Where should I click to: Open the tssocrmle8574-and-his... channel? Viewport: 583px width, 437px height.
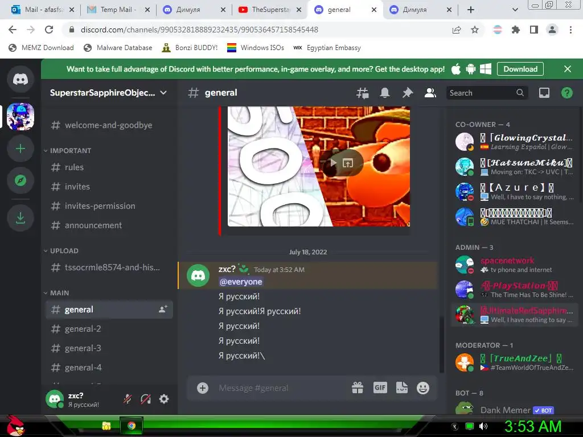(x=109, y=267)
